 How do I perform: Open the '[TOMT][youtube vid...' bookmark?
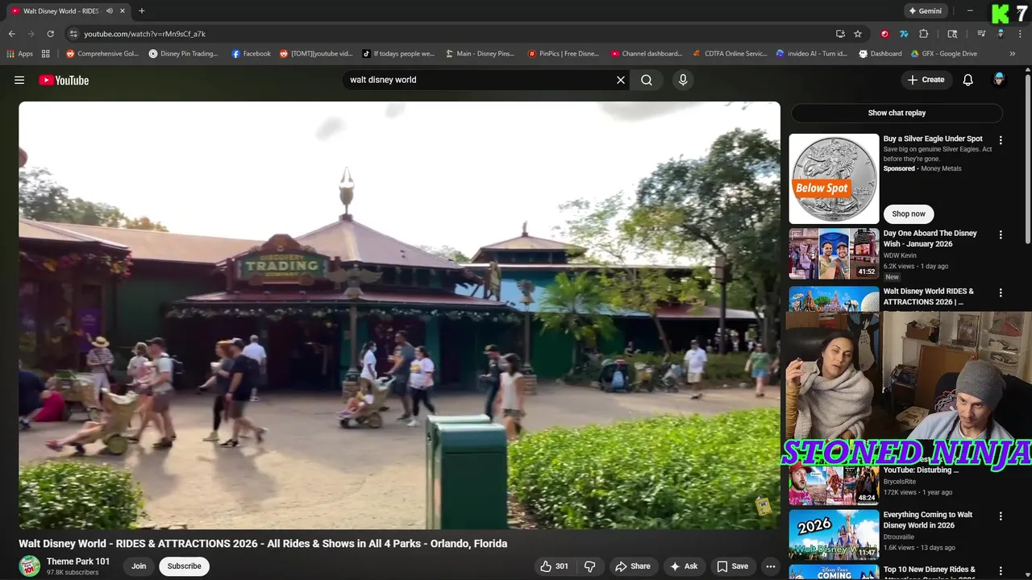316,54
